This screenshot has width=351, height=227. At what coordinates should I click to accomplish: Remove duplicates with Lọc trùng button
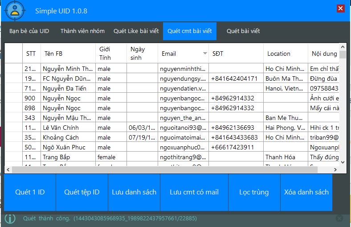click(x=254, y=192)
